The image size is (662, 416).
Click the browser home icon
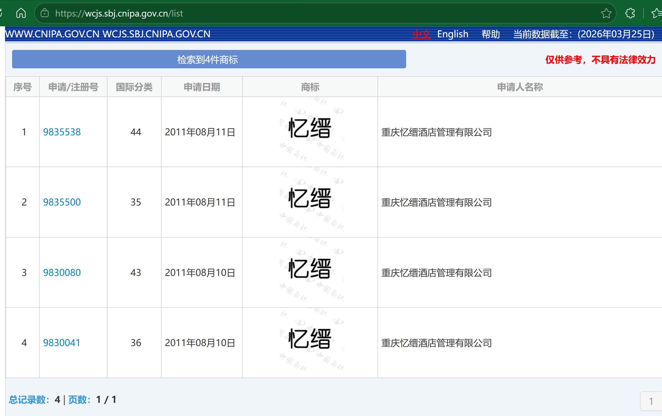pos(21,13)
